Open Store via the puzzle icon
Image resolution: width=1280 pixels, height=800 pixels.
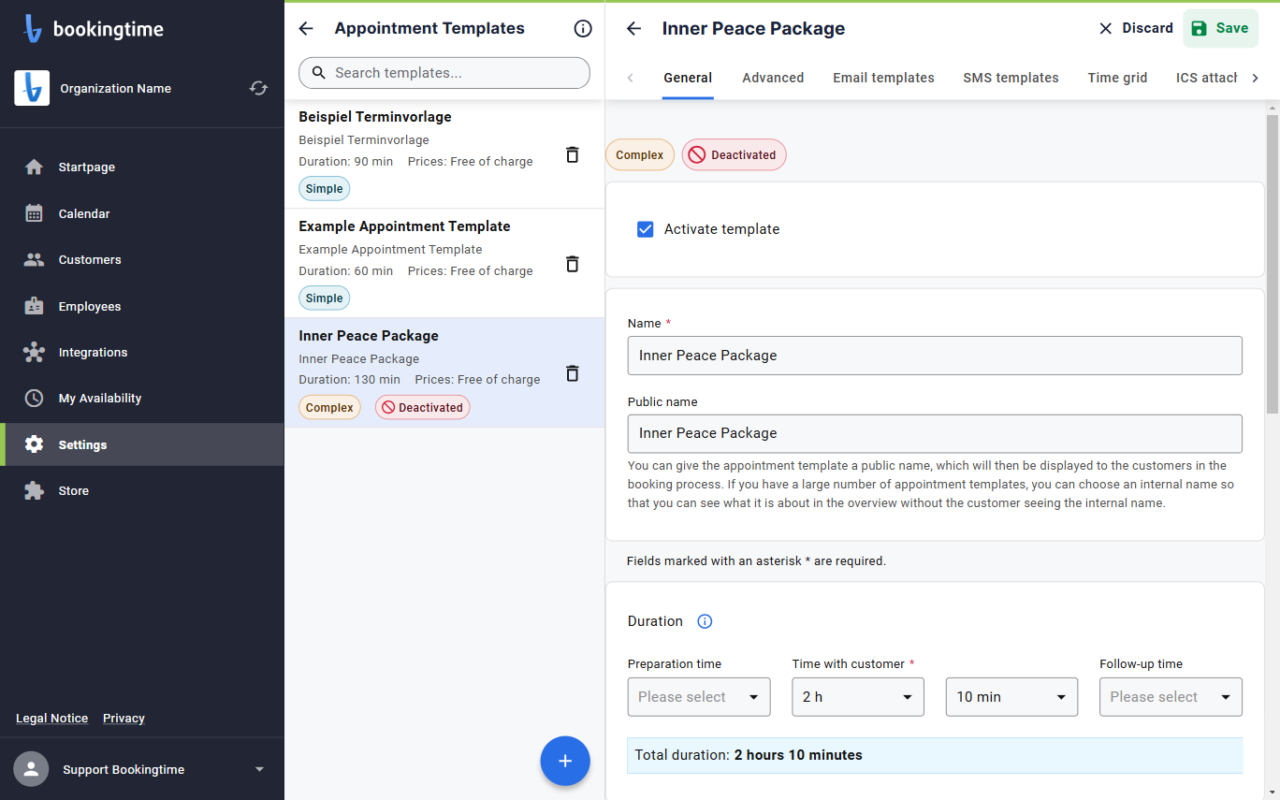pyautogui.click(x=34, y=490)
